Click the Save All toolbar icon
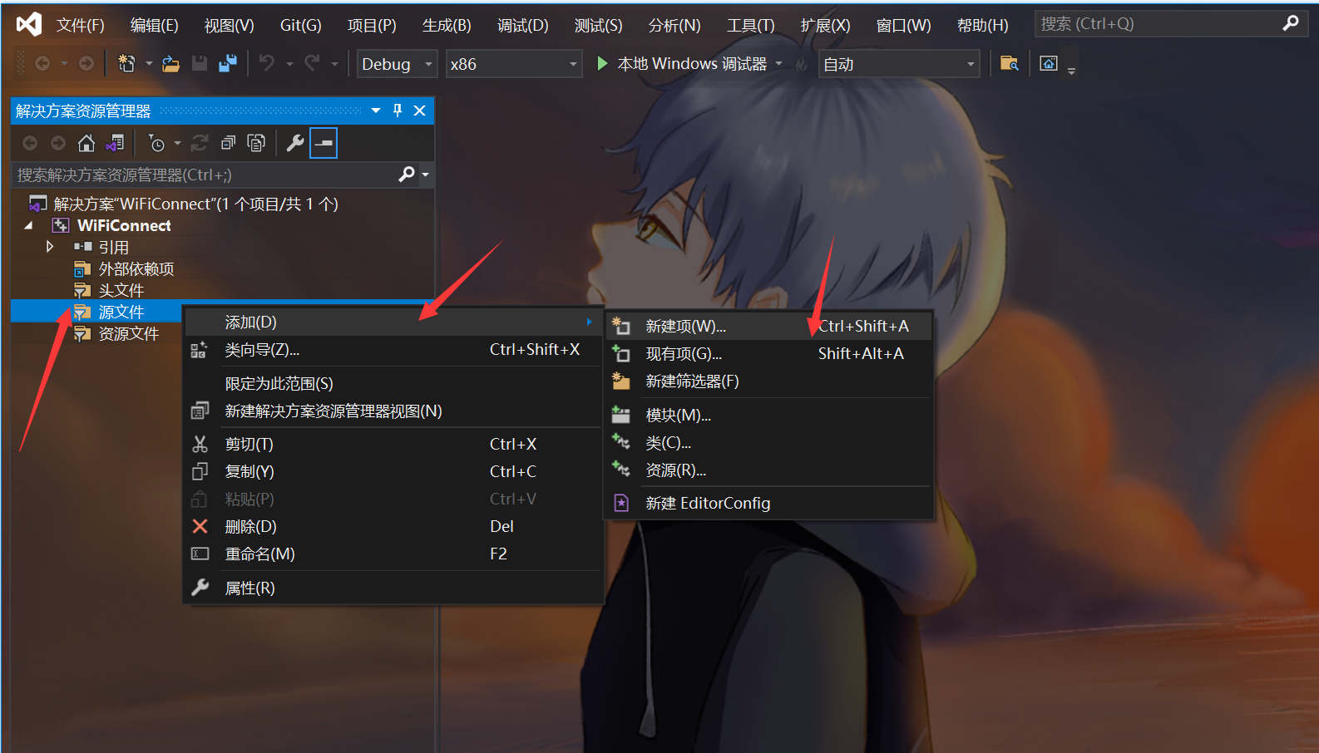The height and width of the screenshot is (753, 1319). tap(228, 63)
